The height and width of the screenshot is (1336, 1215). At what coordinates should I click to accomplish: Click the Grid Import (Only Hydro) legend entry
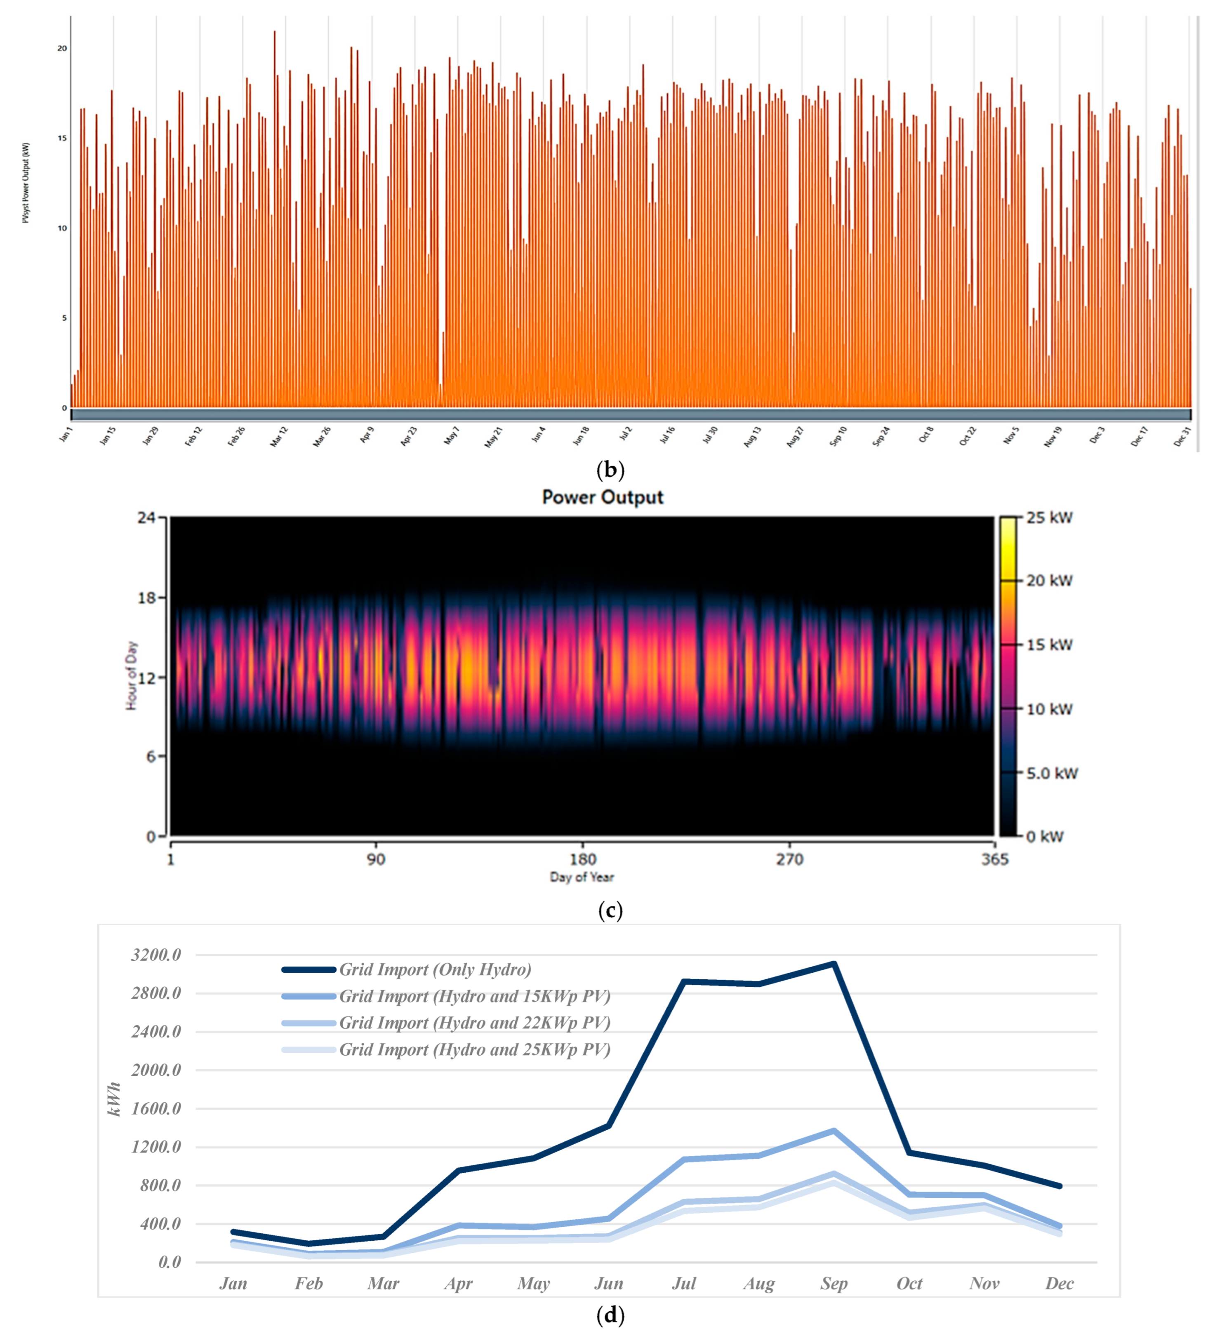(435, 969)
